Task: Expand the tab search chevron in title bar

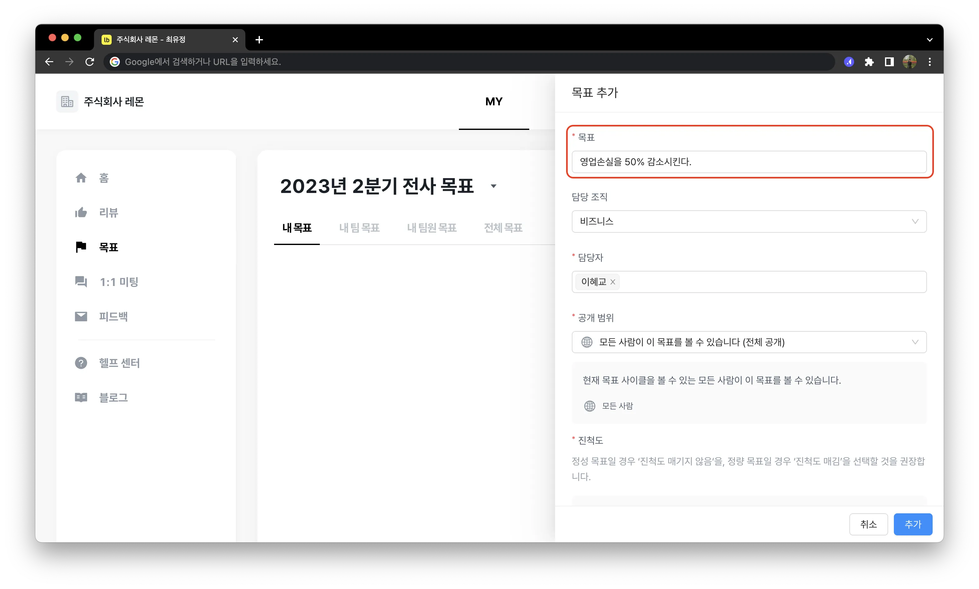Action: (x=929, y=40)
